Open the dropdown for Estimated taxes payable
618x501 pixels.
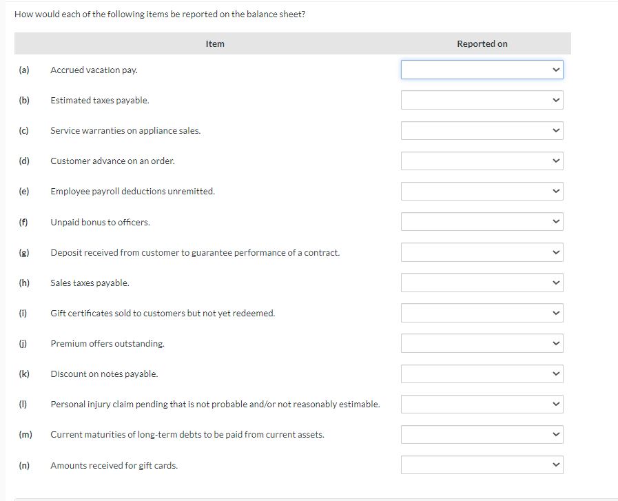pyautogui.click(x=481, y=100)
